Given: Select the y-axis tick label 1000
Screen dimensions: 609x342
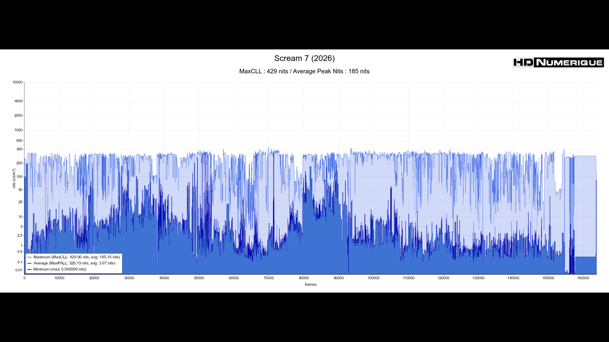Looking at the screenshot, I should (x=18, y=130).
